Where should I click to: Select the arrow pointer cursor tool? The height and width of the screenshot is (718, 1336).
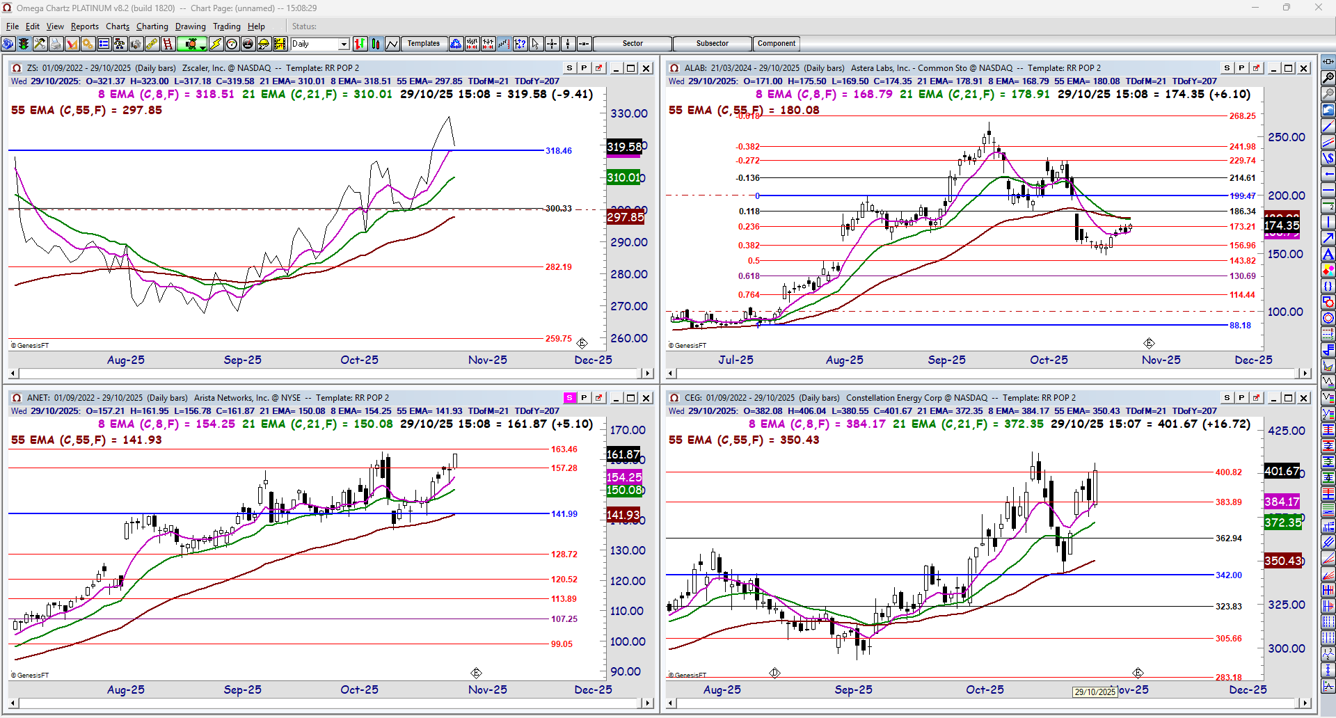coord(536,44)
